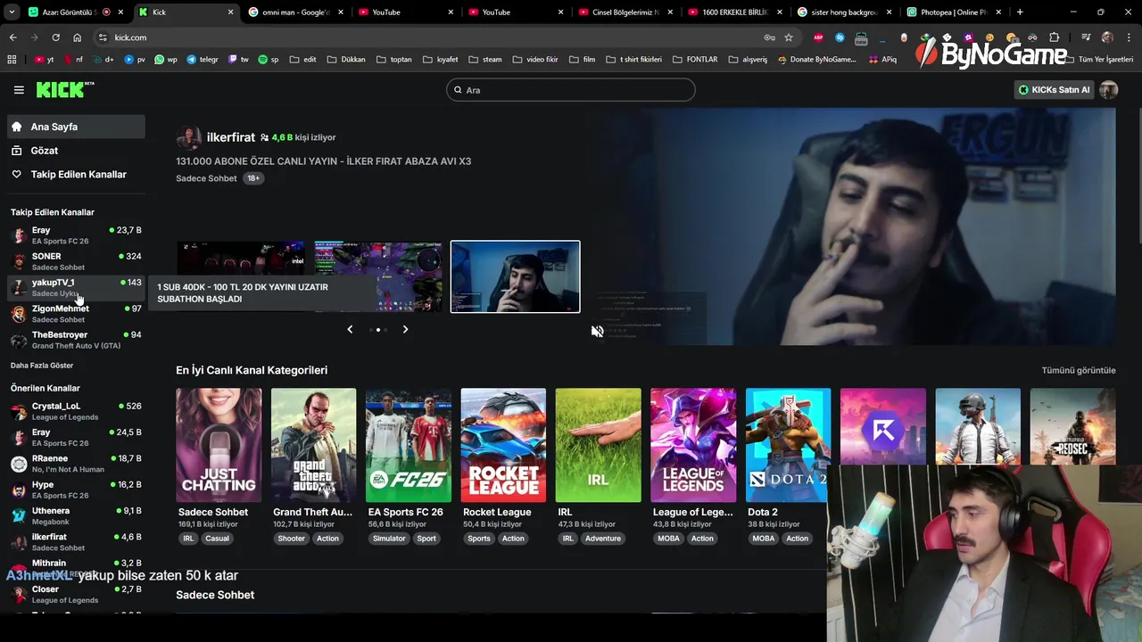Expand the kıyafet bookmark folder
Screen dimensions: 1142x642
tap(440, 60)
